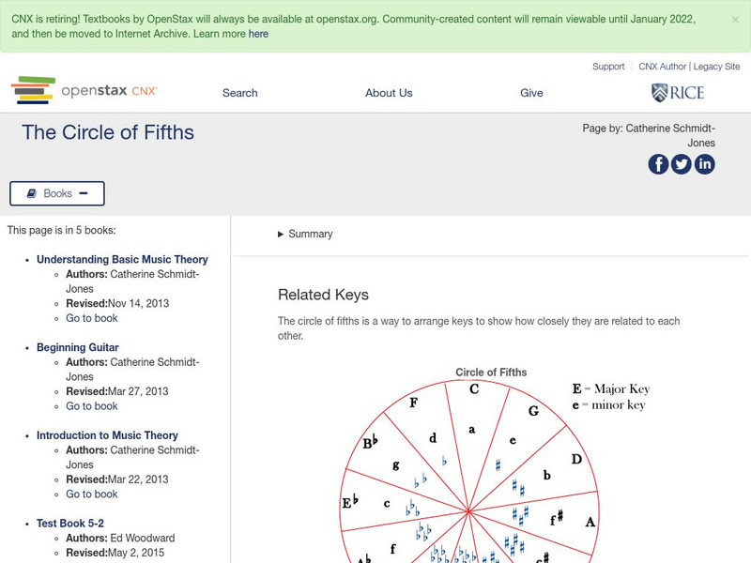Click the Give navigation item
The image size is (751, 563).
click(532, 93)
